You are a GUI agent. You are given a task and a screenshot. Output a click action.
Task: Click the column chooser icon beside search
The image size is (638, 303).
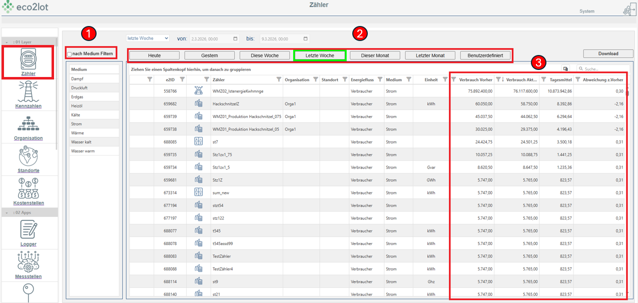(565, 69)
